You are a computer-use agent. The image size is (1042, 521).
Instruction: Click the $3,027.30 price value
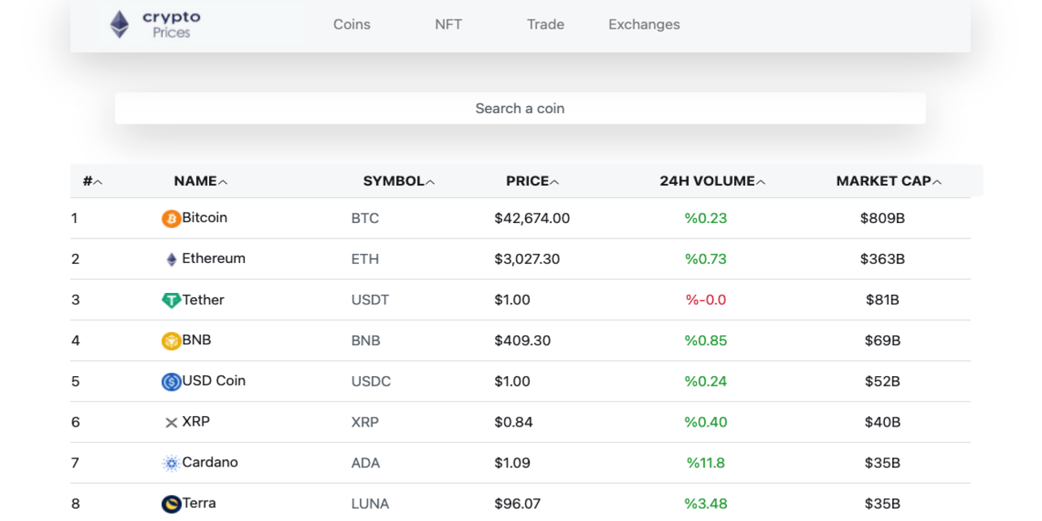click(527, 259)
